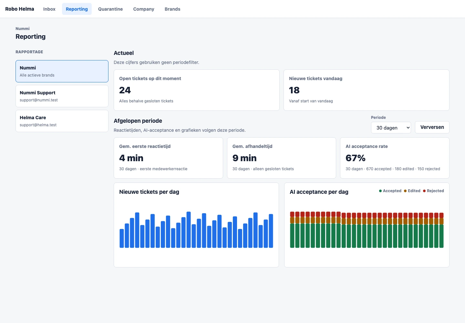The image size is (465, 323).
Task: Click the Nummi breadcrumb above the page title
Action: (23, 29)
